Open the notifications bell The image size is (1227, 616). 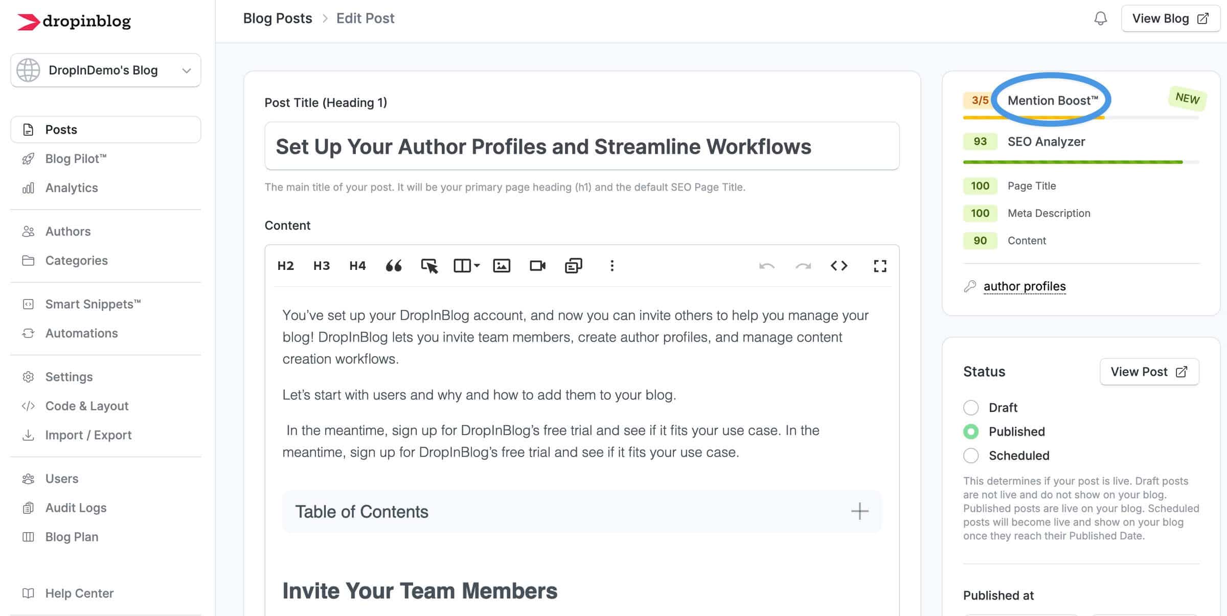[1100, 19]
